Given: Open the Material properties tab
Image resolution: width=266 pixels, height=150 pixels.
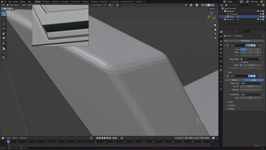Looking at the screenshot, I should (221, 89).
